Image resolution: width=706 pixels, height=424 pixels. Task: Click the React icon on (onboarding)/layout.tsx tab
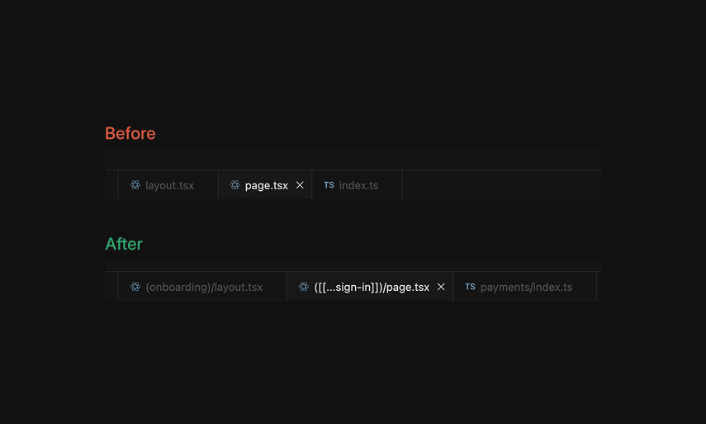click(135, 287)
